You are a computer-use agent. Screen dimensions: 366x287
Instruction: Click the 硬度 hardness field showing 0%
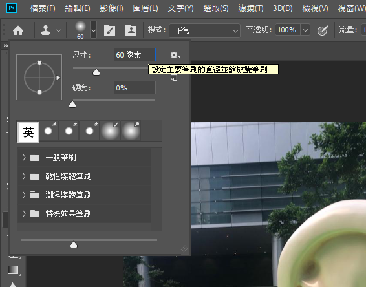pyautogui.click(x=135, y=88)
